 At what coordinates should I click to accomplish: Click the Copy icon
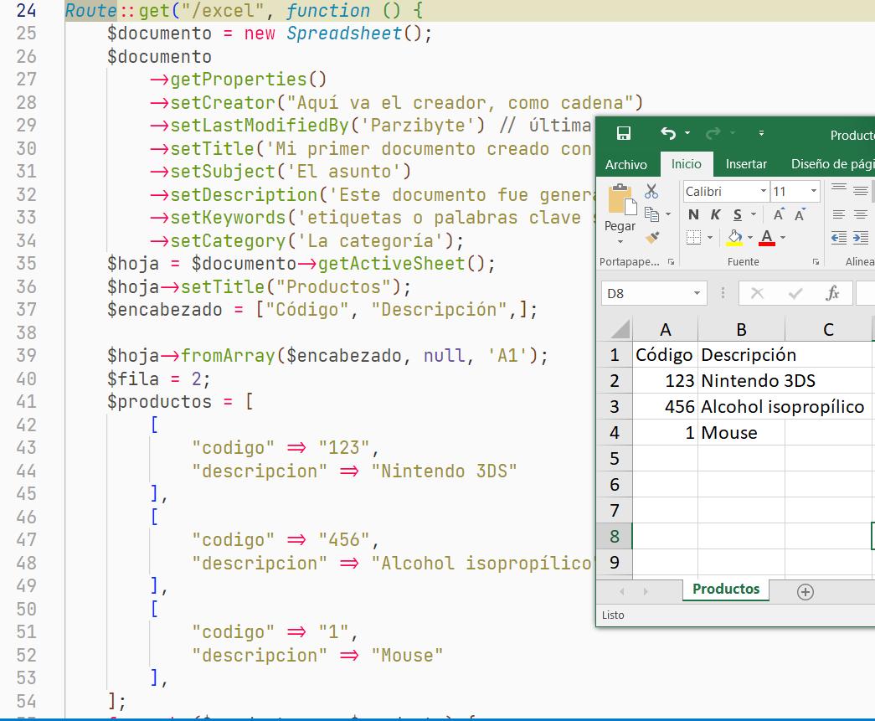tap(651, 214)
